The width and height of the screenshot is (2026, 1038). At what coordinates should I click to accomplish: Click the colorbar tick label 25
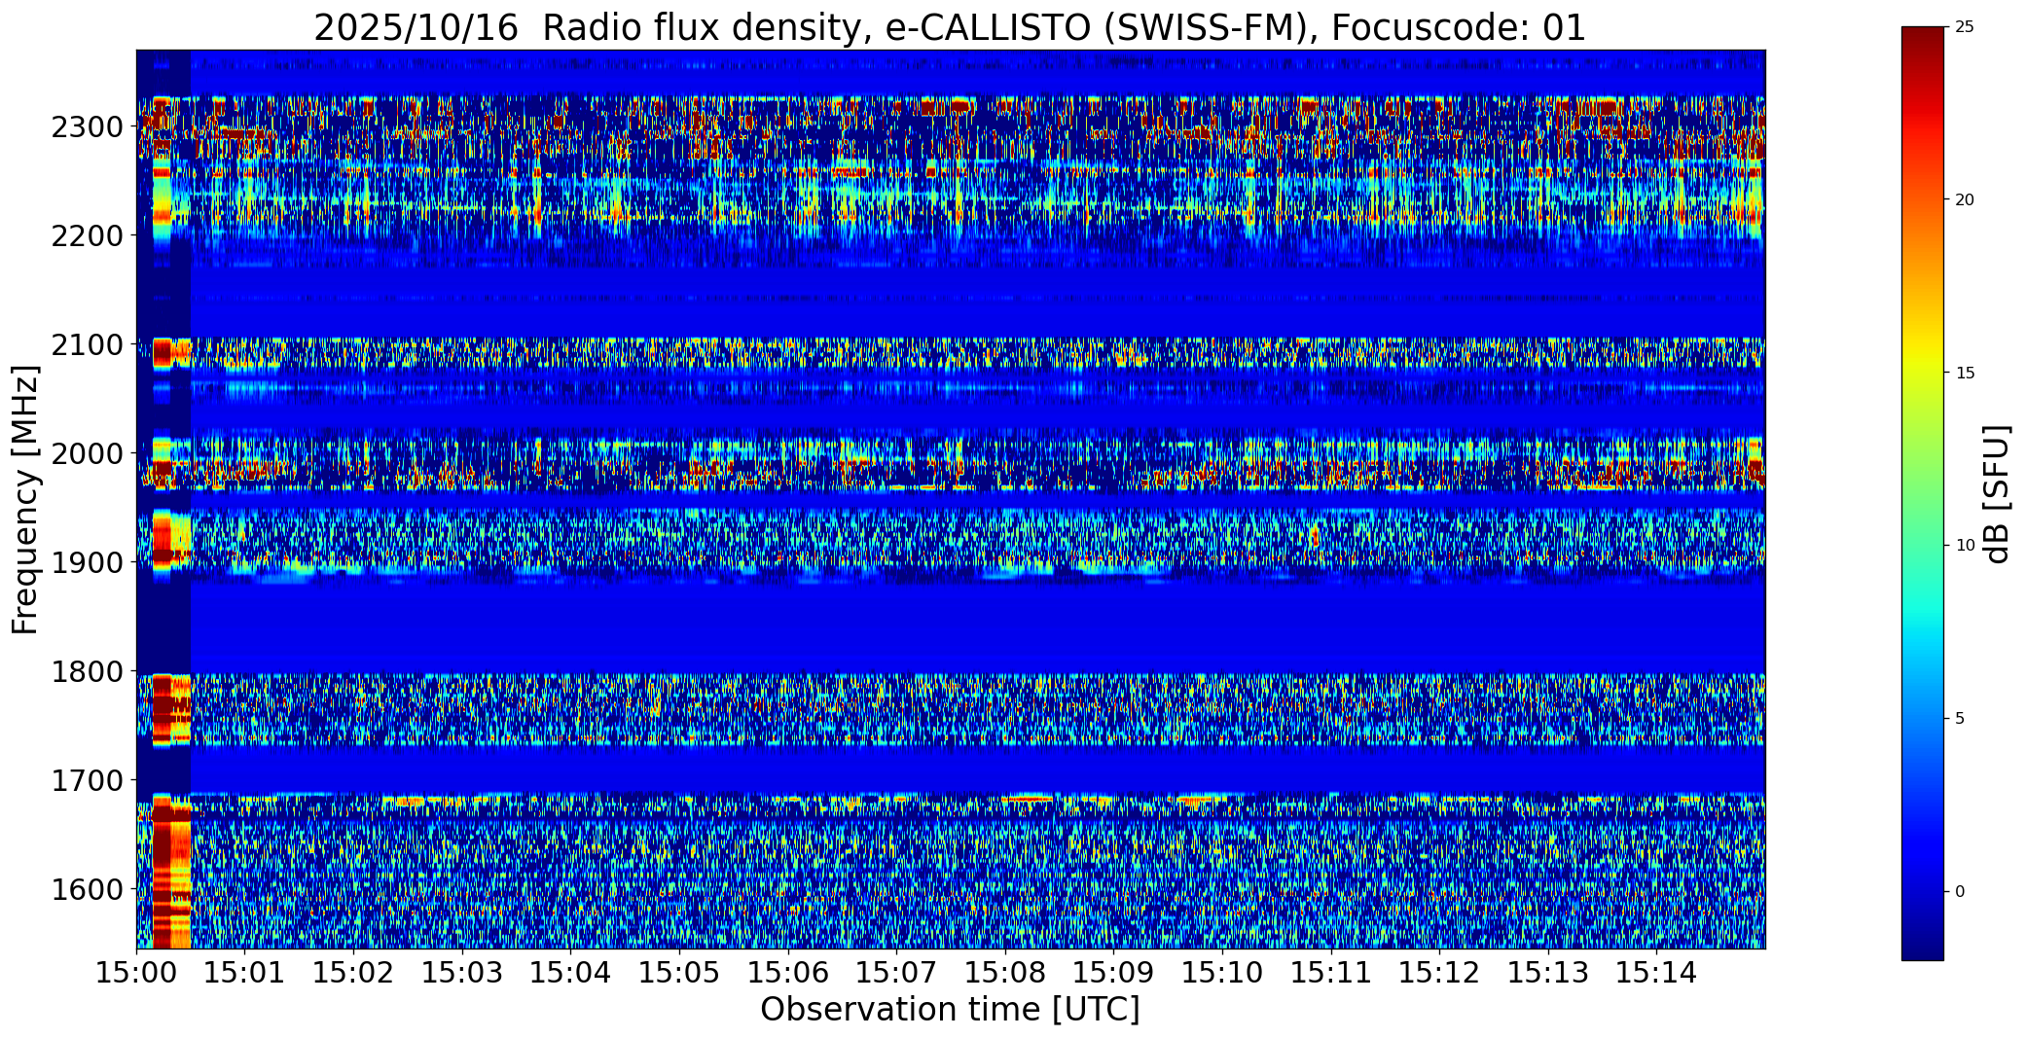1964,26
